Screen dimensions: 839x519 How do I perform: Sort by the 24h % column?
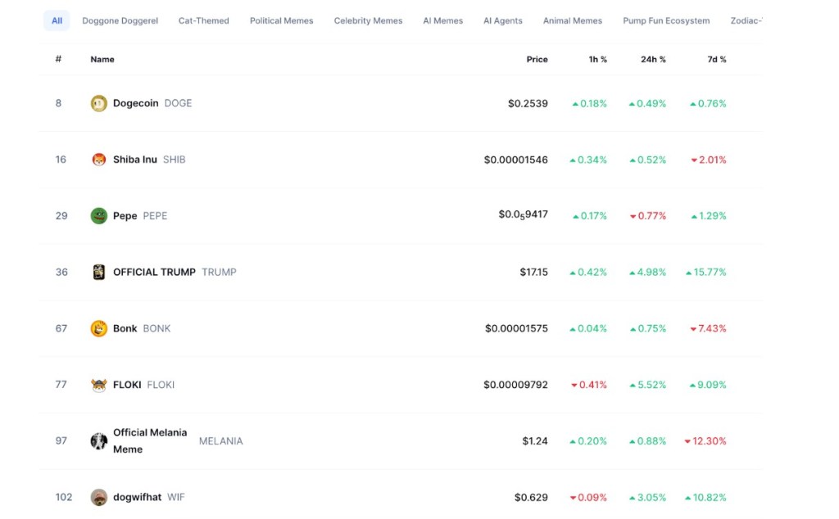pos(653,59)
